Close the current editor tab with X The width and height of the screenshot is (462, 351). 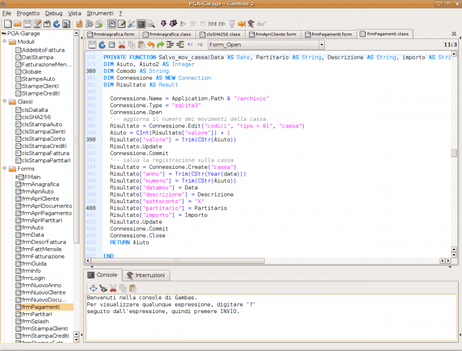453,34
